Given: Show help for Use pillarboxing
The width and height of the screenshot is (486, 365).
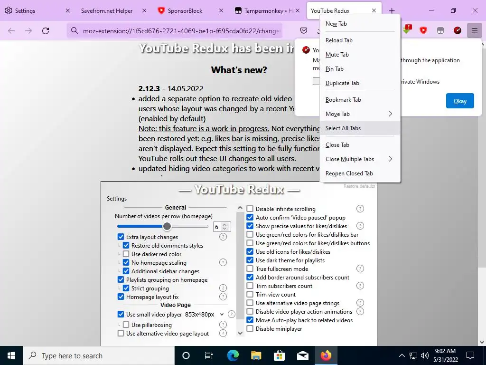Looking at the screenshot, I should tap(223, 325).
